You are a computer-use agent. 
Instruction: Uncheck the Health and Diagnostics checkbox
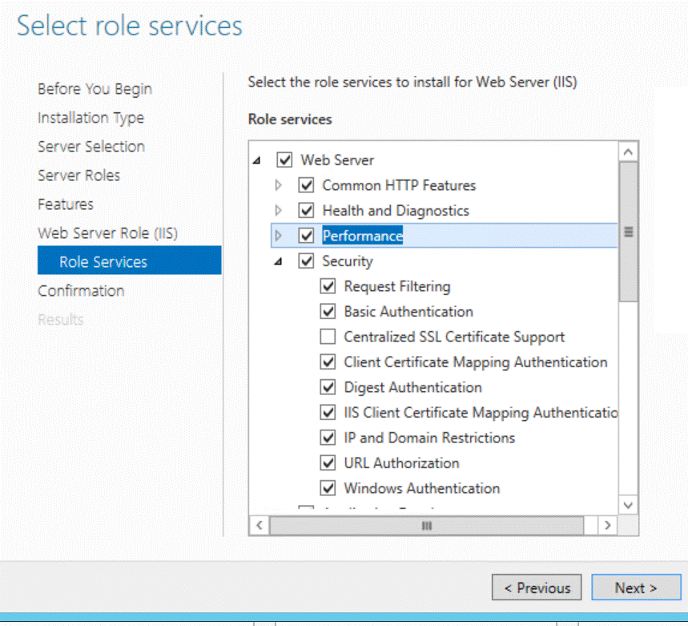click(x=306, y=210)
